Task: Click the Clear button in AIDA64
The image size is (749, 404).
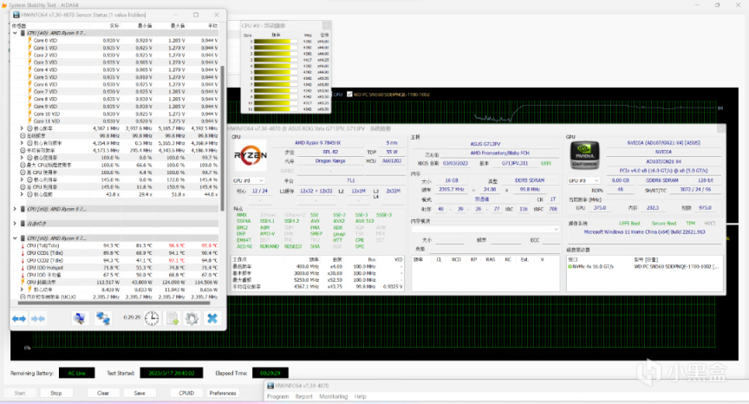Action: [x=103, y=393]
